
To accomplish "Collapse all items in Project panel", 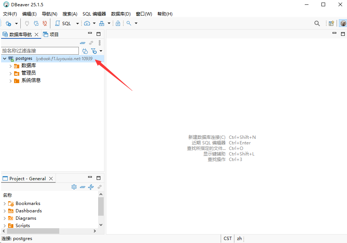I will (x=83, y=187).
